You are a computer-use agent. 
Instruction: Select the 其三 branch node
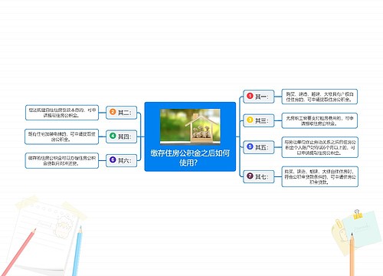[259, 120]
